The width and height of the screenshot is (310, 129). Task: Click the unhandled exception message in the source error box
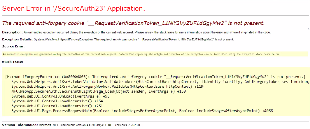coord(141,54)
